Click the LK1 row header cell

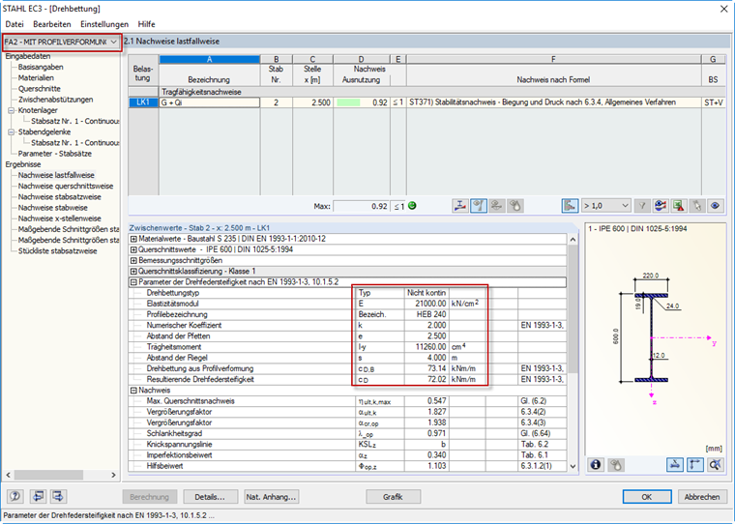pyautogui.click(x=143, y=102)
